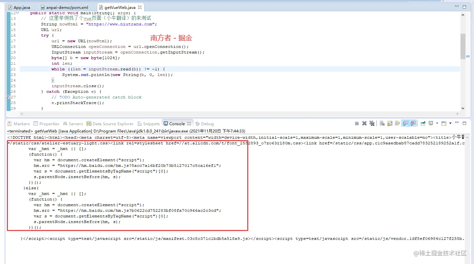The image size is (474, 264).
Task: Open the Snippets view tab
Action: [148, 124]
